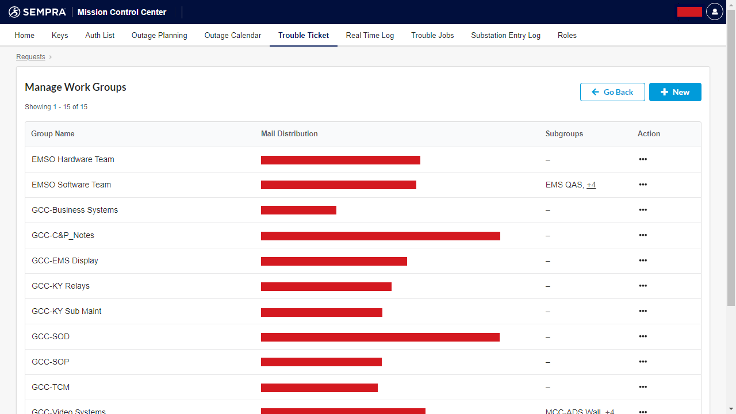Open the user account icon

point(714,11)
